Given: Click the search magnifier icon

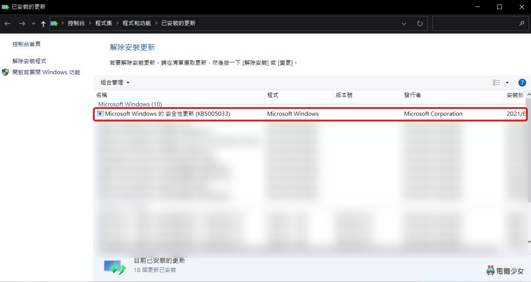Looking at the screenshot, I should (x=521, y=23).
